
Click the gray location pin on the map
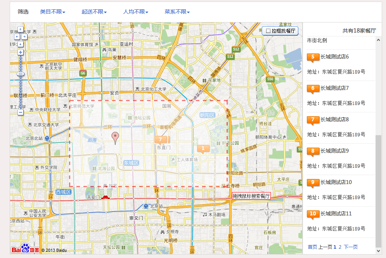point(115,138)
